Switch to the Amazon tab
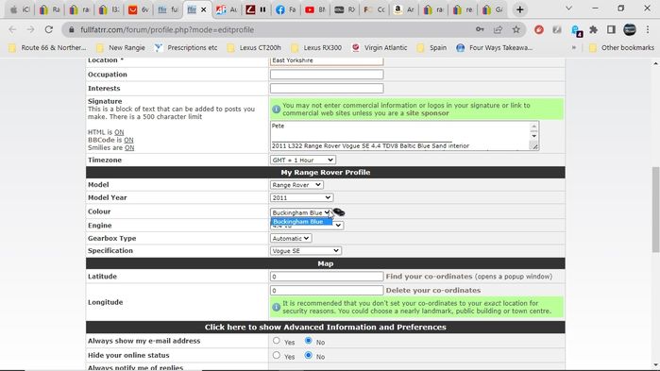The height and width of the screenshot is (371, 660). tap(404, 9)
